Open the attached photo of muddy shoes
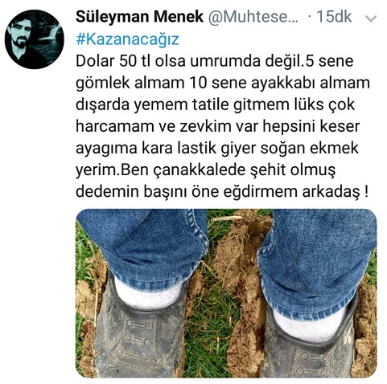This screenshot has width=387, height=384. pyautogui.click(x=226, y=293)
